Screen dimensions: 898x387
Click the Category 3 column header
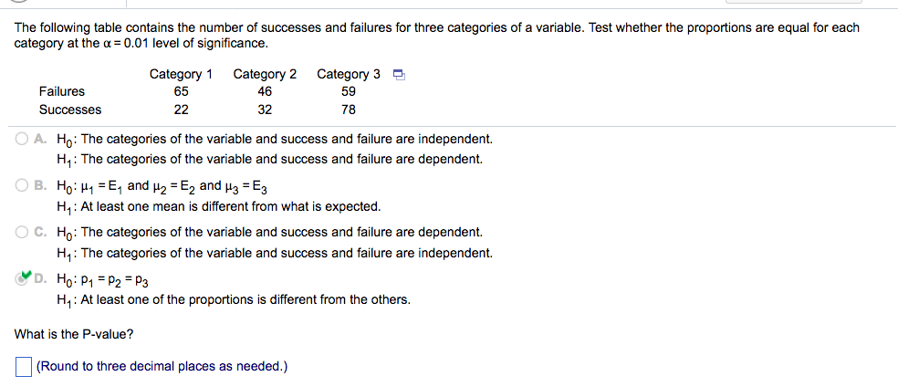[349, 75]
